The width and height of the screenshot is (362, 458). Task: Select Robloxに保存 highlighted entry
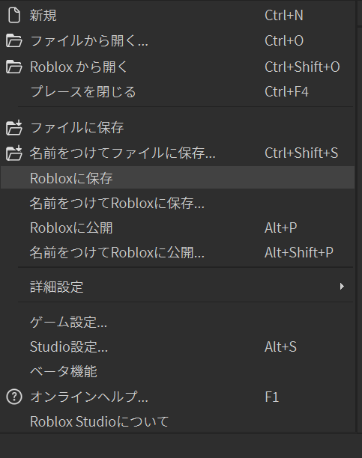(178, 177)
